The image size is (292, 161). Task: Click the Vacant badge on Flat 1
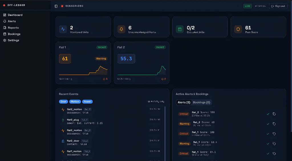click(x=102, y=47)
